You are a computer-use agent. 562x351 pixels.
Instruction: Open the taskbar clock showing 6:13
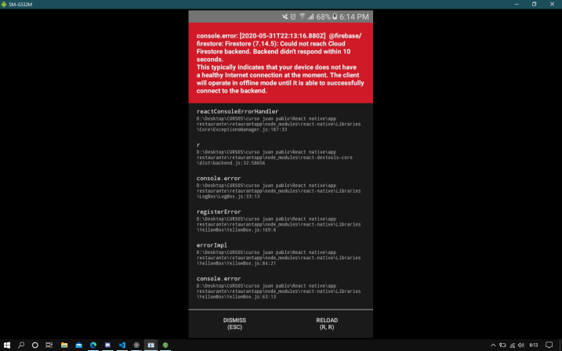click(x=534, y=346)
